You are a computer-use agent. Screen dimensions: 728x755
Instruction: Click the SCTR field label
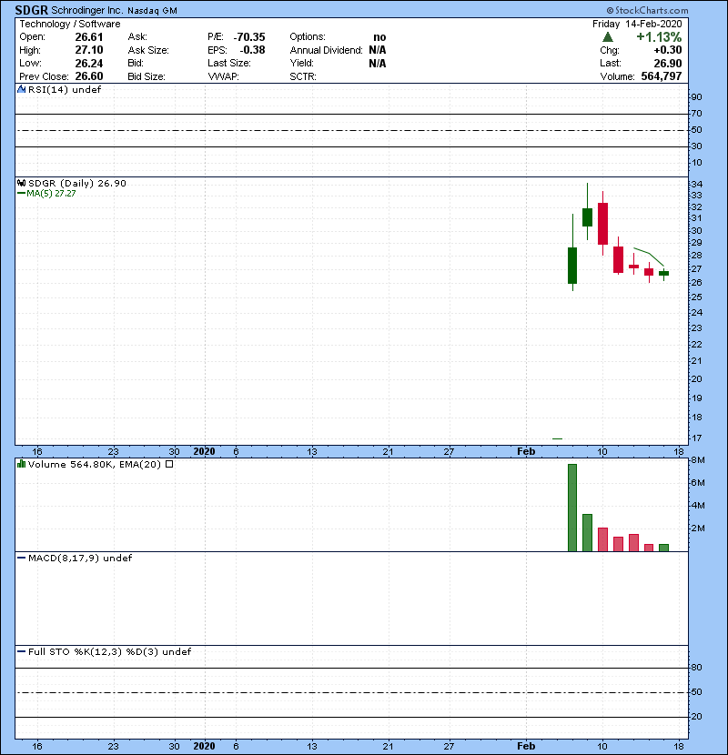pos(302,76)
